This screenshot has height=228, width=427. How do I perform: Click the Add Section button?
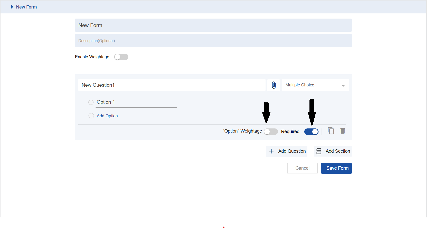(333, 151)
